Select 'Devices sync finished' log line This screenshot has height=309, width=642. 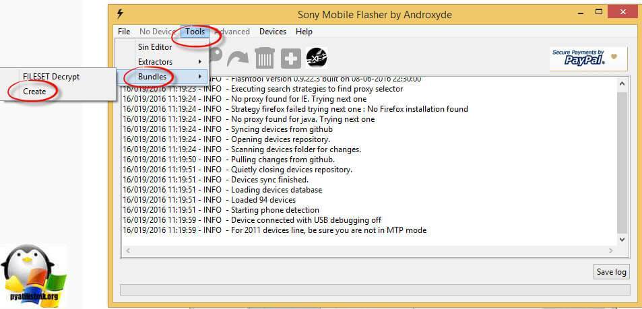[216, 180]
